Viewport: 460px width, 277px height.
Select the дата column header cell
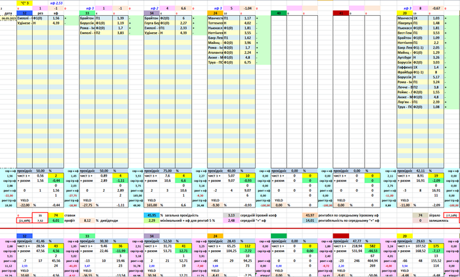point(9,13)
